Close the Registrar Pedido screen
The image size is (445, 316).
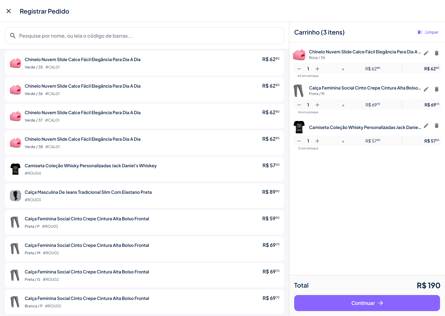point(9,11)
